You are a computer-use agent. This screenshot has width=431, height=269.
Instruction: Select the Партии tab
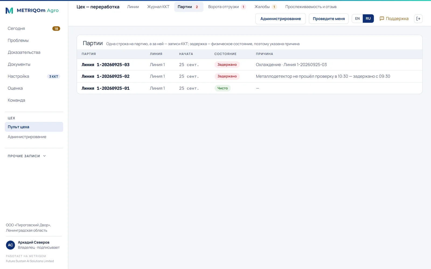tap(189, 7)
